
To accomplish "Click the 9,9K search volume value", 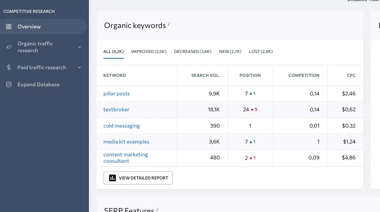I will tap(214, 94).
